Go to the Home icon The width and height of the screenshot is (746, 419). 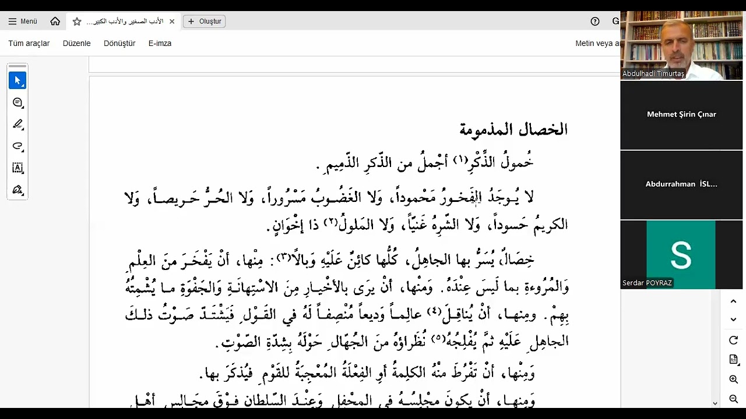tap(55, 22)
